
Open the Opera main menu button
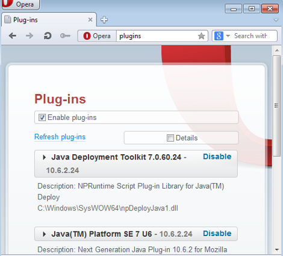coord(20,4)
